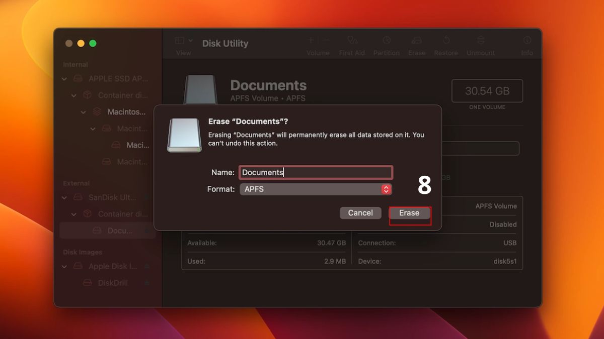
Task: Click the add volume plus icon
Action: (x=311, y=40)
